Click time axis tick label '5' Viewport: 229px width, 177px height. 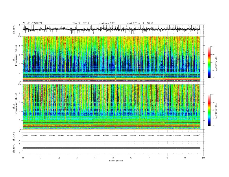pos(113,158)
